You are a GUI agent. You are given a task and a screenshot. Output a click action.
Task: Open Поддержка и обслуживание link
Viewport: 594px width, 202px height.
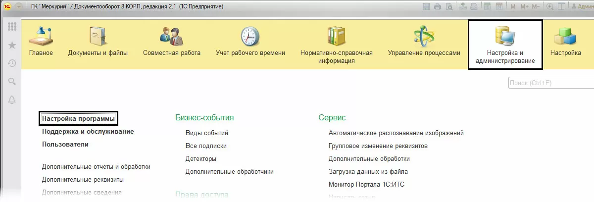pos(88,132)
